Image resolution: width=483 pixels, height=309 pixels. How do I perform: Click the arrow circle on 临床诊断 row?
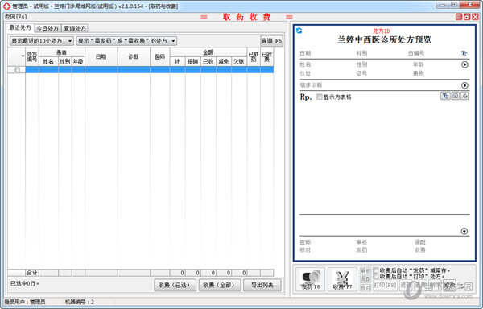[464, 85]
